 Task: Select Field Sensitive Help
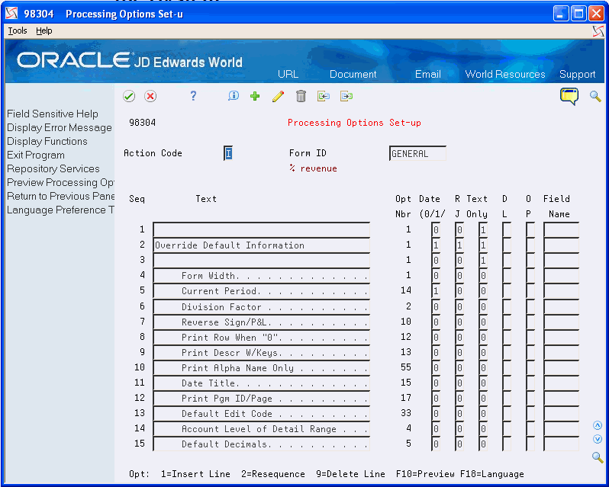click(53, 114)
